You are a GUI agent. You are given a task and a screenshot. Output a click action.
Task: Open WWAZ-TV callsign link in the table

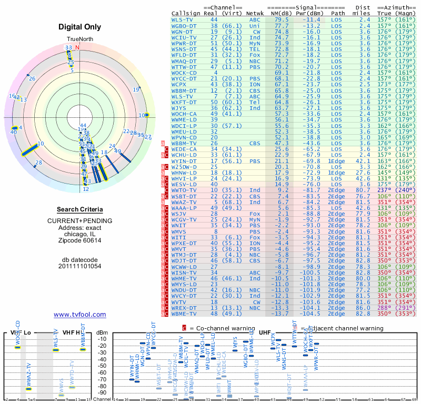point(184,202)
